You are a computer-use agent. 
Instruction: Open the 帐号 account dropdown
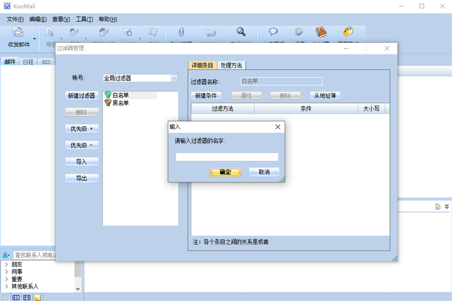(174, 78)
